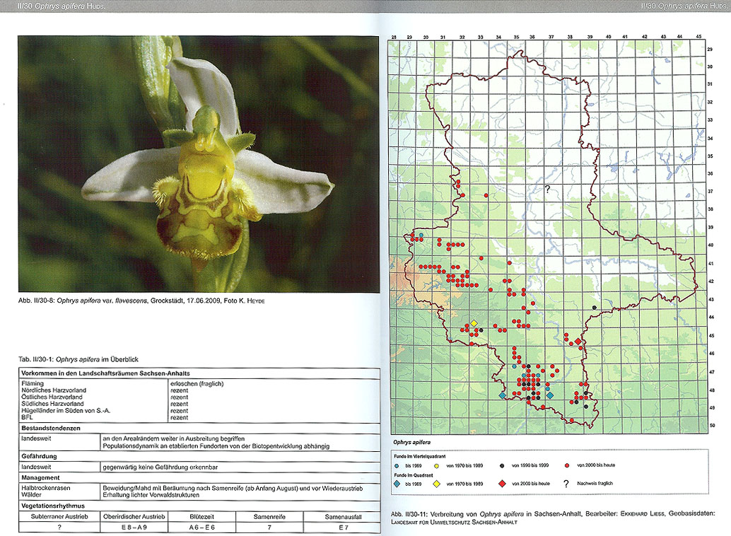Click grid column number 45 above the map

click(698, 36)
